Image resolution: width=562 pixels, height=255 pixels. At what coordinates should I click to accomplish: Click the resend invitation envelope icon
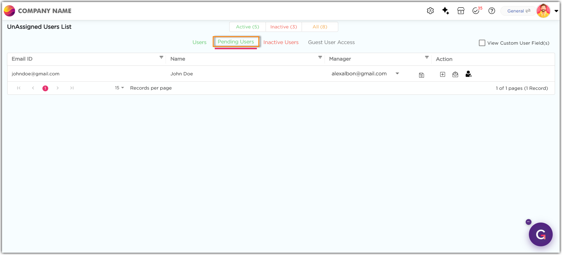pyautogui.click(x=455, y=74)
